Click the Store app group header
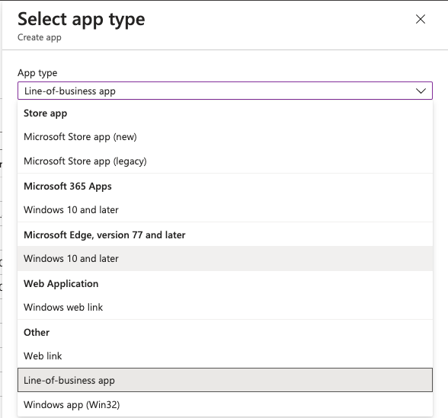The height and width of the screenshot is (418, 448). point(46,113)
